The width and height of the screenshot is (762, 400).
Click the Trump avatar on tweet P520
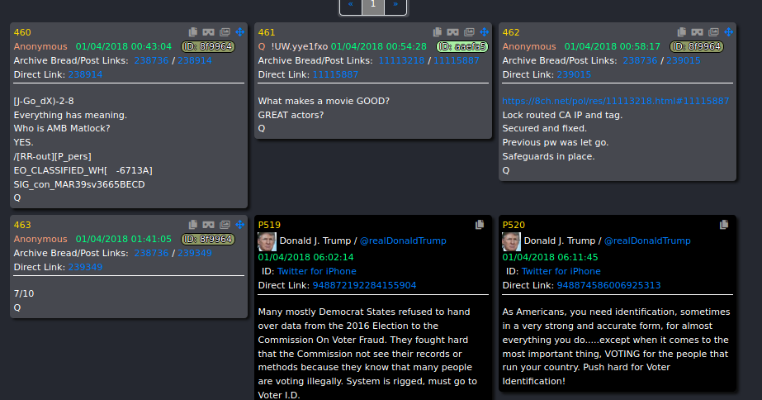(511, 241)
